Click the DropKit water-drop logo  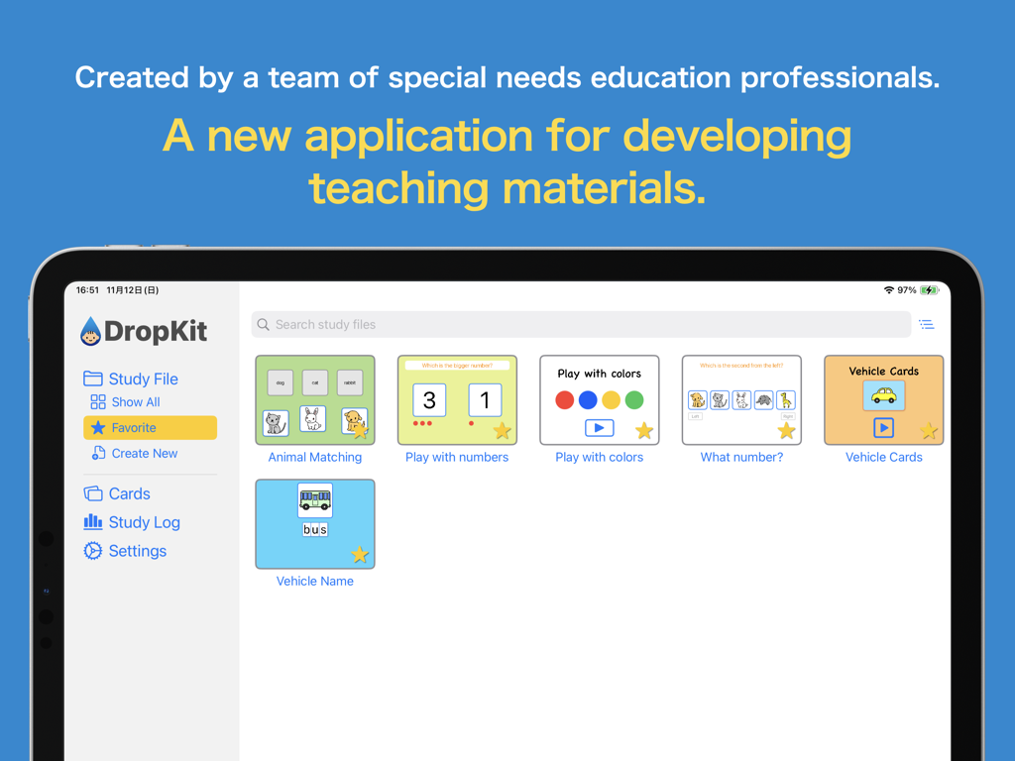pos(89,332)
